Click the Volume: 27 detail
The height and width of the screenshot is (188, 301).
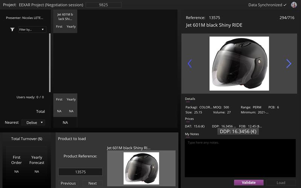pos(222,112)
